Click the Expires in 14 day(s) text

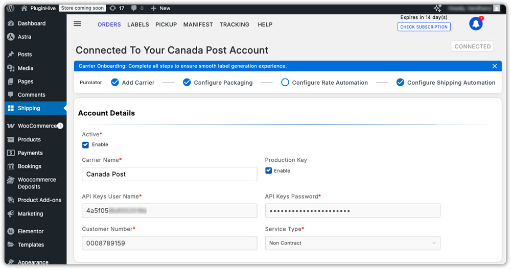point(424,17)
